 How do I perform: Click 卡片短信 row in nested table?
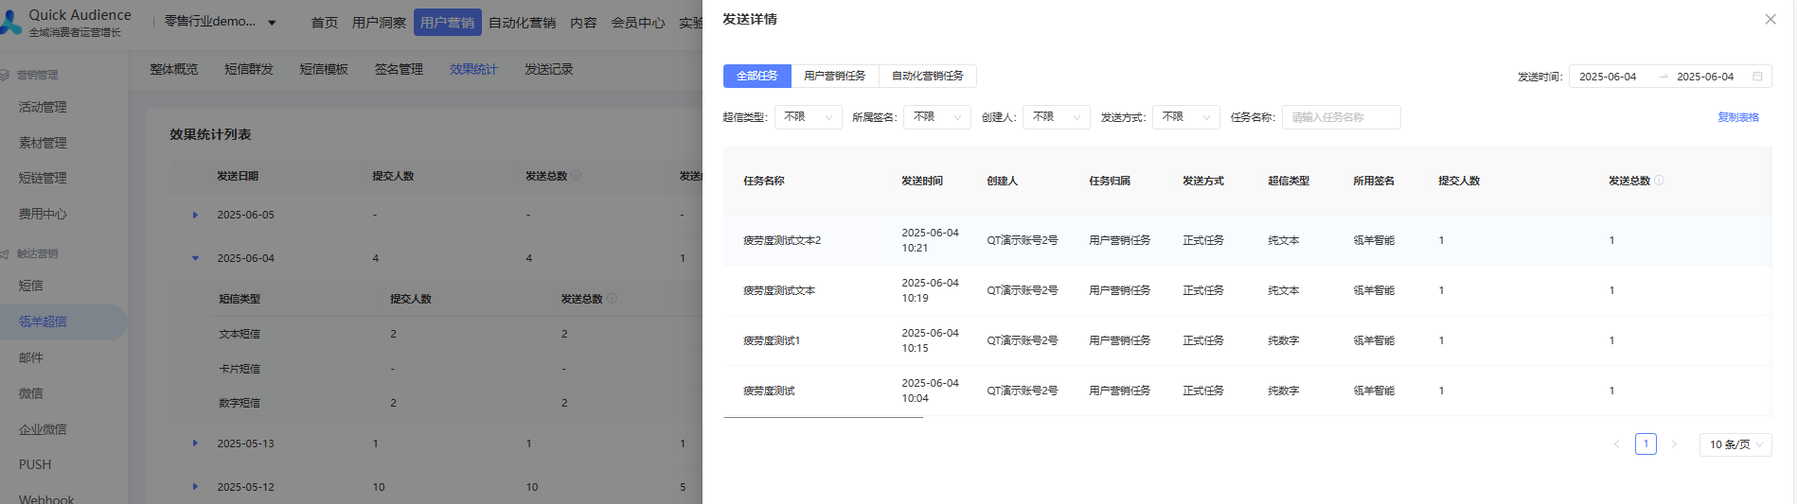(436, 369)
